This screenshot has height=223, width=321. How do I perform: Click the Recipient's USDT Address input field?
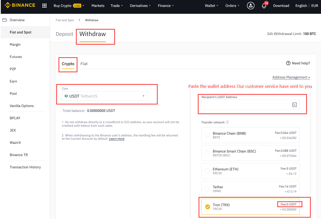[245, 105]
